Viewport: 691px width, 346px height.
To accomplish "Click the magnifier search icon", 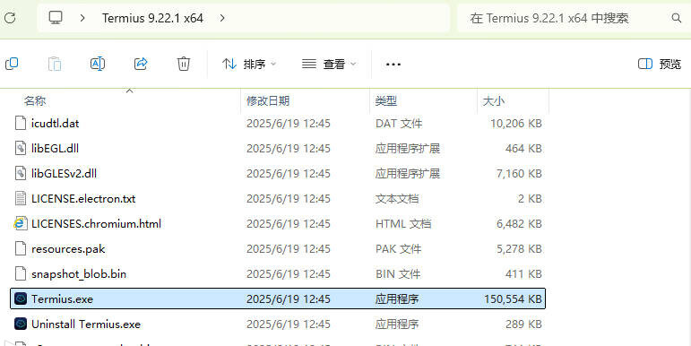I will pyautogui.click(x=676, y=18).
